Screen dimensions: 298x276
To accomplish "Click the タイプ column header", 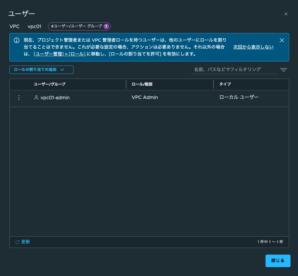I will pyautogui.click(x=225, y=84).
